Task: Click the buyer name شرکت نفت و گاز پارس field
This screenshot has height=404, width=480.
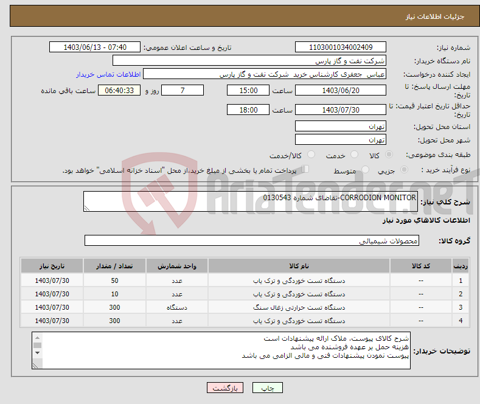Action: (249, 61)
